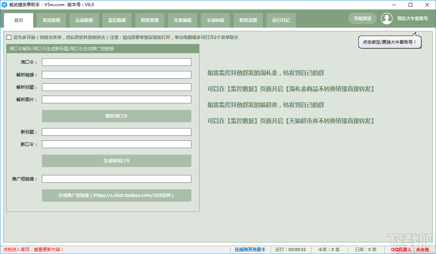Minimize the application window
Image resolution: width=436 pixels, height=254 pixels.
(394, 5)
